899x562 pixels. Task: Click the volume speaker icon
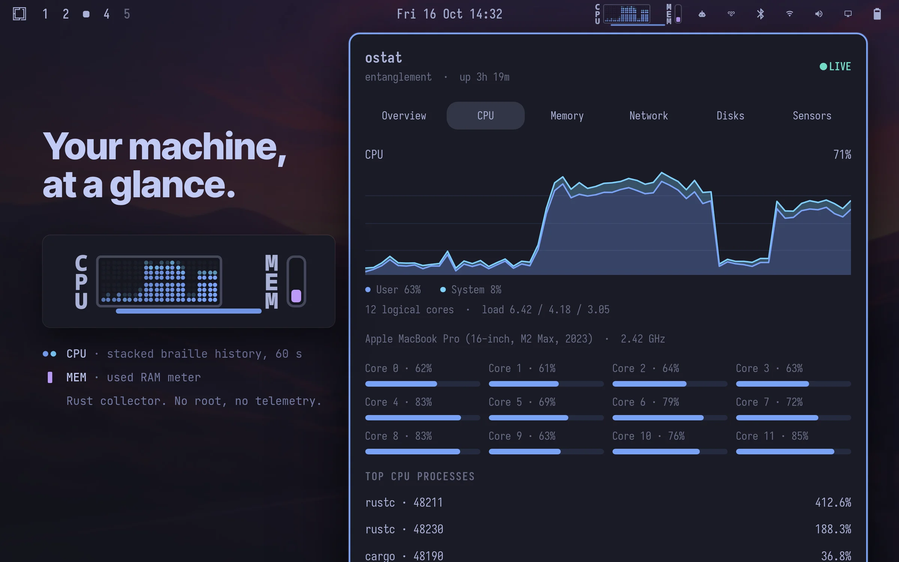819,14
